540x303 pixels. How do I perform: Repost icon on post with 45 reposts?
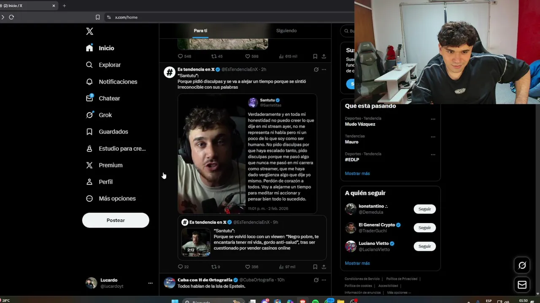click(214, 56)
